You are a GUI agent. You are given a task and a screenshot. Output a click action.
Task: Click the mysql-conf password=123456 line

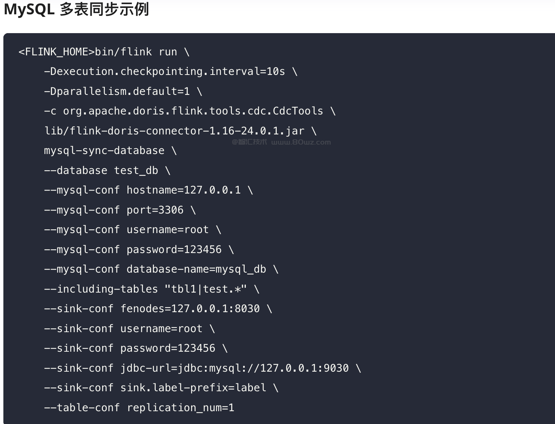coord(138,249)
